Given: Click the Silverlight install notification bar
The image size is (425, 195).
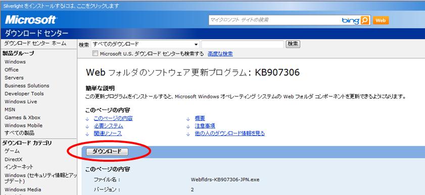Looking at the screenshot, I should tap(212, 6).
